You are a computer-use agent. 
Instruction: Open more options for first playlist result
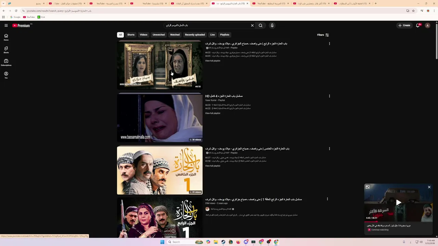pyautogui.click(x=330, y=44)
